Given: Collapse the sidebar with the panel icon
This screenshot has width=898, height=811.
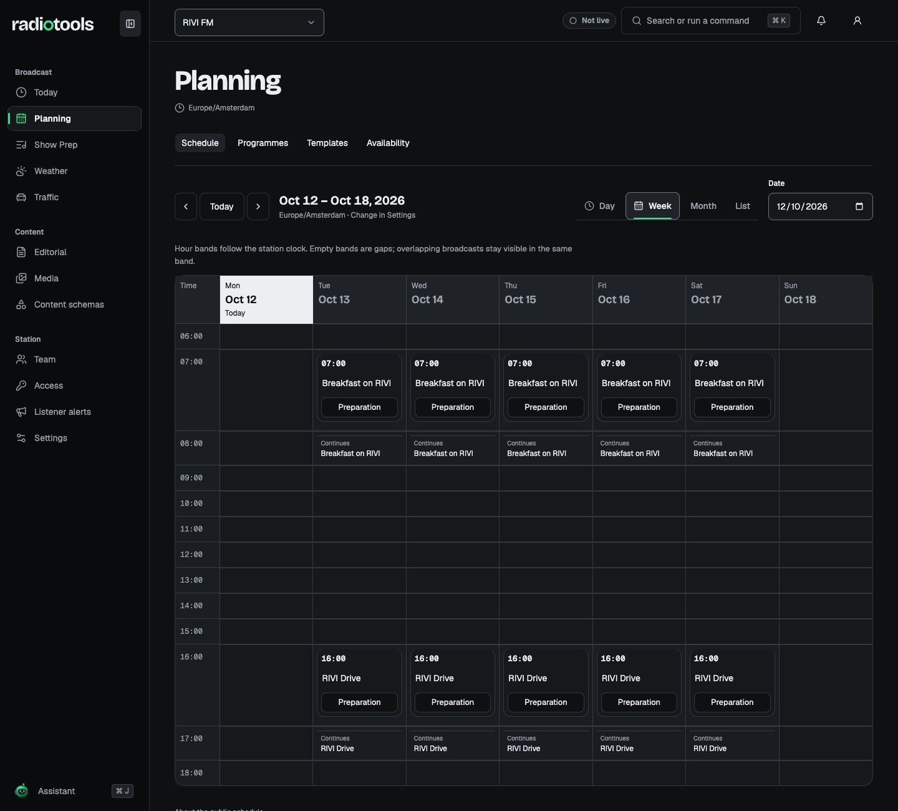Looking at the screenshot, I should [x=130, y=24].
